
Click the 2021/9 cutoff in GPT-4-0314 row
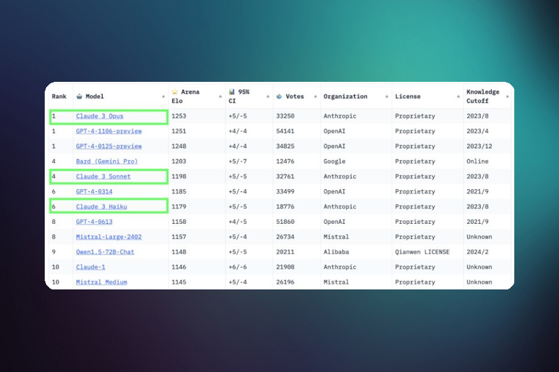tap(478, 191)
